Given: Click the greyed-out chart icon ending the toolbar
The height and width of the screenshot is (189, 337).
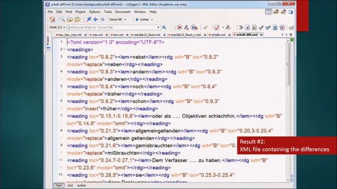Looking at the screenshot, I should coord(291,27).
